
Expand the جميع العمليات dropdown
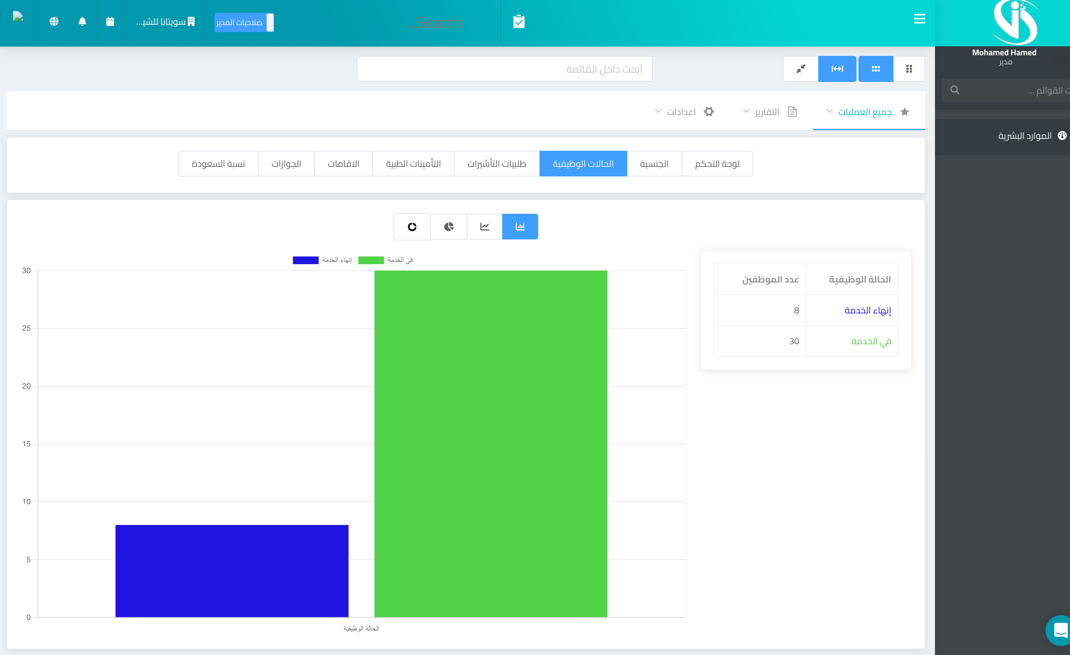click(x=864, y=112)
